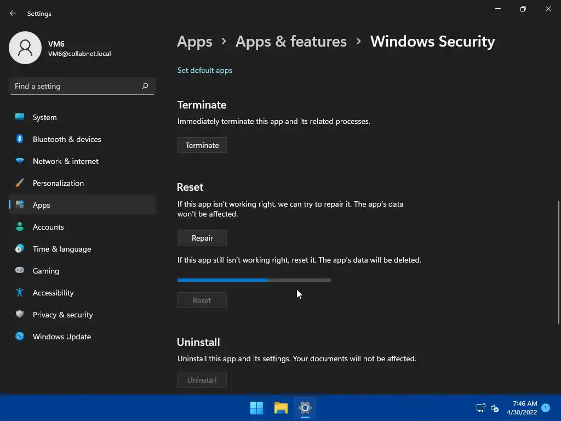The height and width of the screenshot is (421, 561).
Task: Go to the Gaming settings
Action: pyautogui.click(x=83, y=271)
